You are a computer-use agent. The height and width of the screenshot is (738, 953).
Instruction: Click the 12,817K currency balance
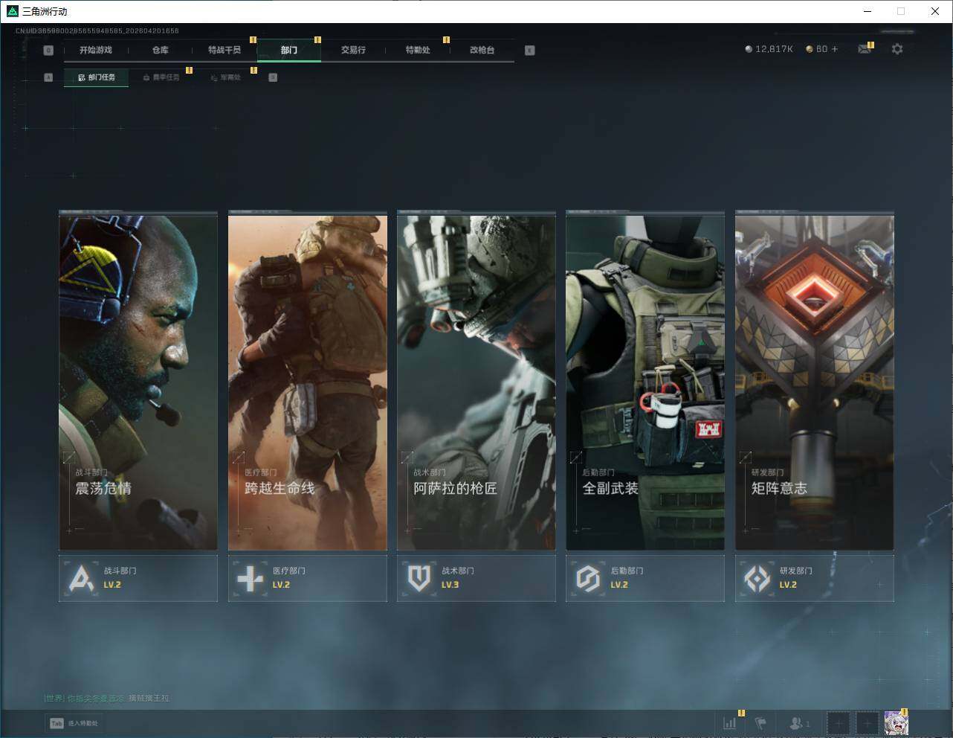769,49
